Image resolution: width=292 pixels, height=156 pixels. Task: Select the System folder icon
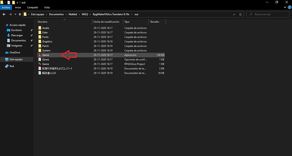[x=40, y=50]
